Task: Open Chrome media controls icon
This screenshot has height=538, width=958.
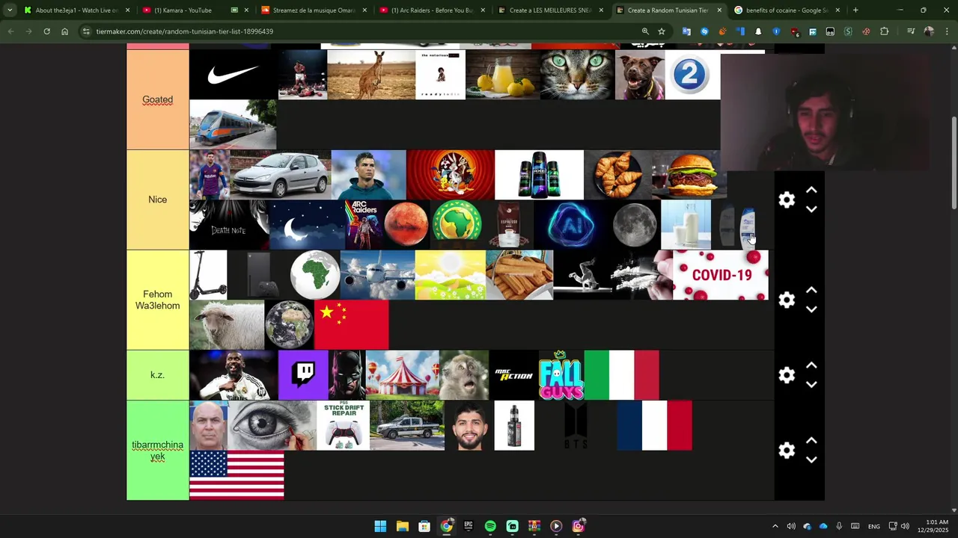Action: pos(911,31)
